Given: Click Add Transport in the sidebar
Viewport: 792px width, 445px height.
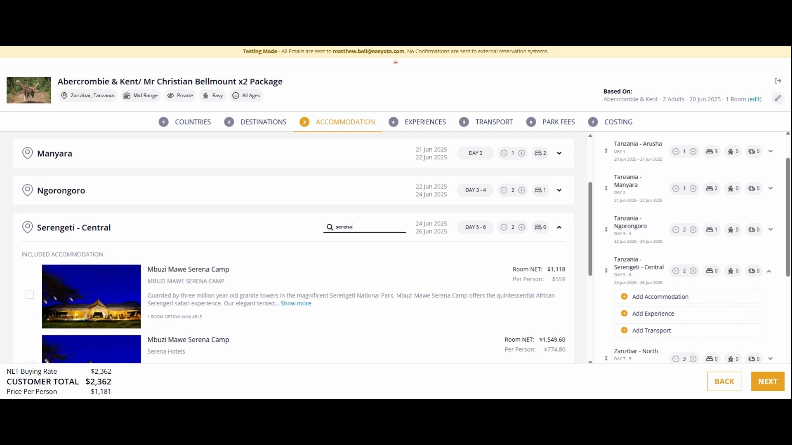Looking at the screenshot, I should tap(688, 330).
